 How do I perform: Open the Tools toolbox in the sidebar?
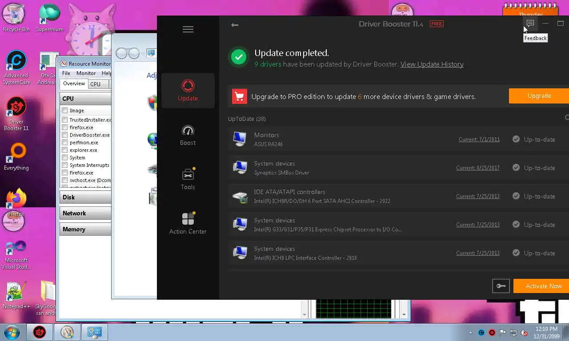coord(188,179)
